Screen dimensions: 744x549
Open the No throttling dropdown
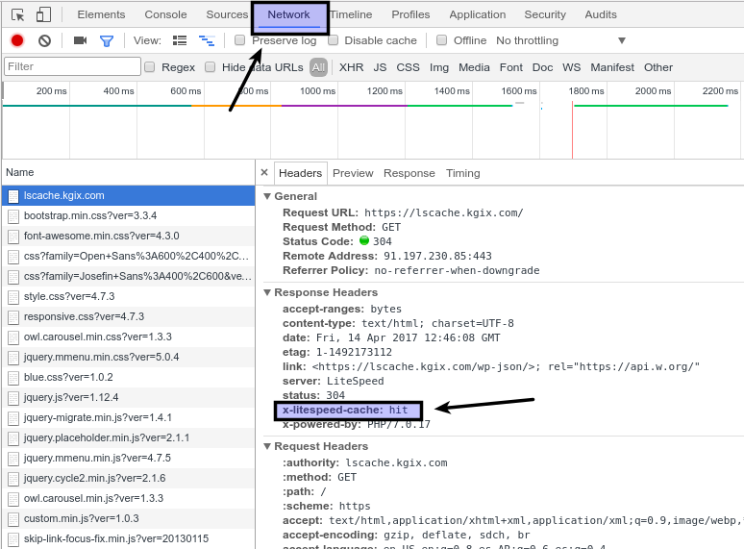(560, 40)
